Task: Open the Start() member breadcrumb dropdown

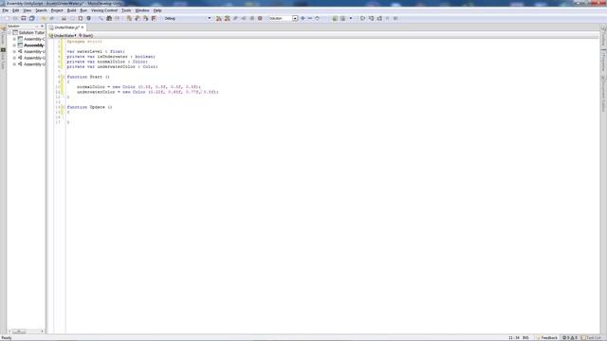Action: (86, 36)
